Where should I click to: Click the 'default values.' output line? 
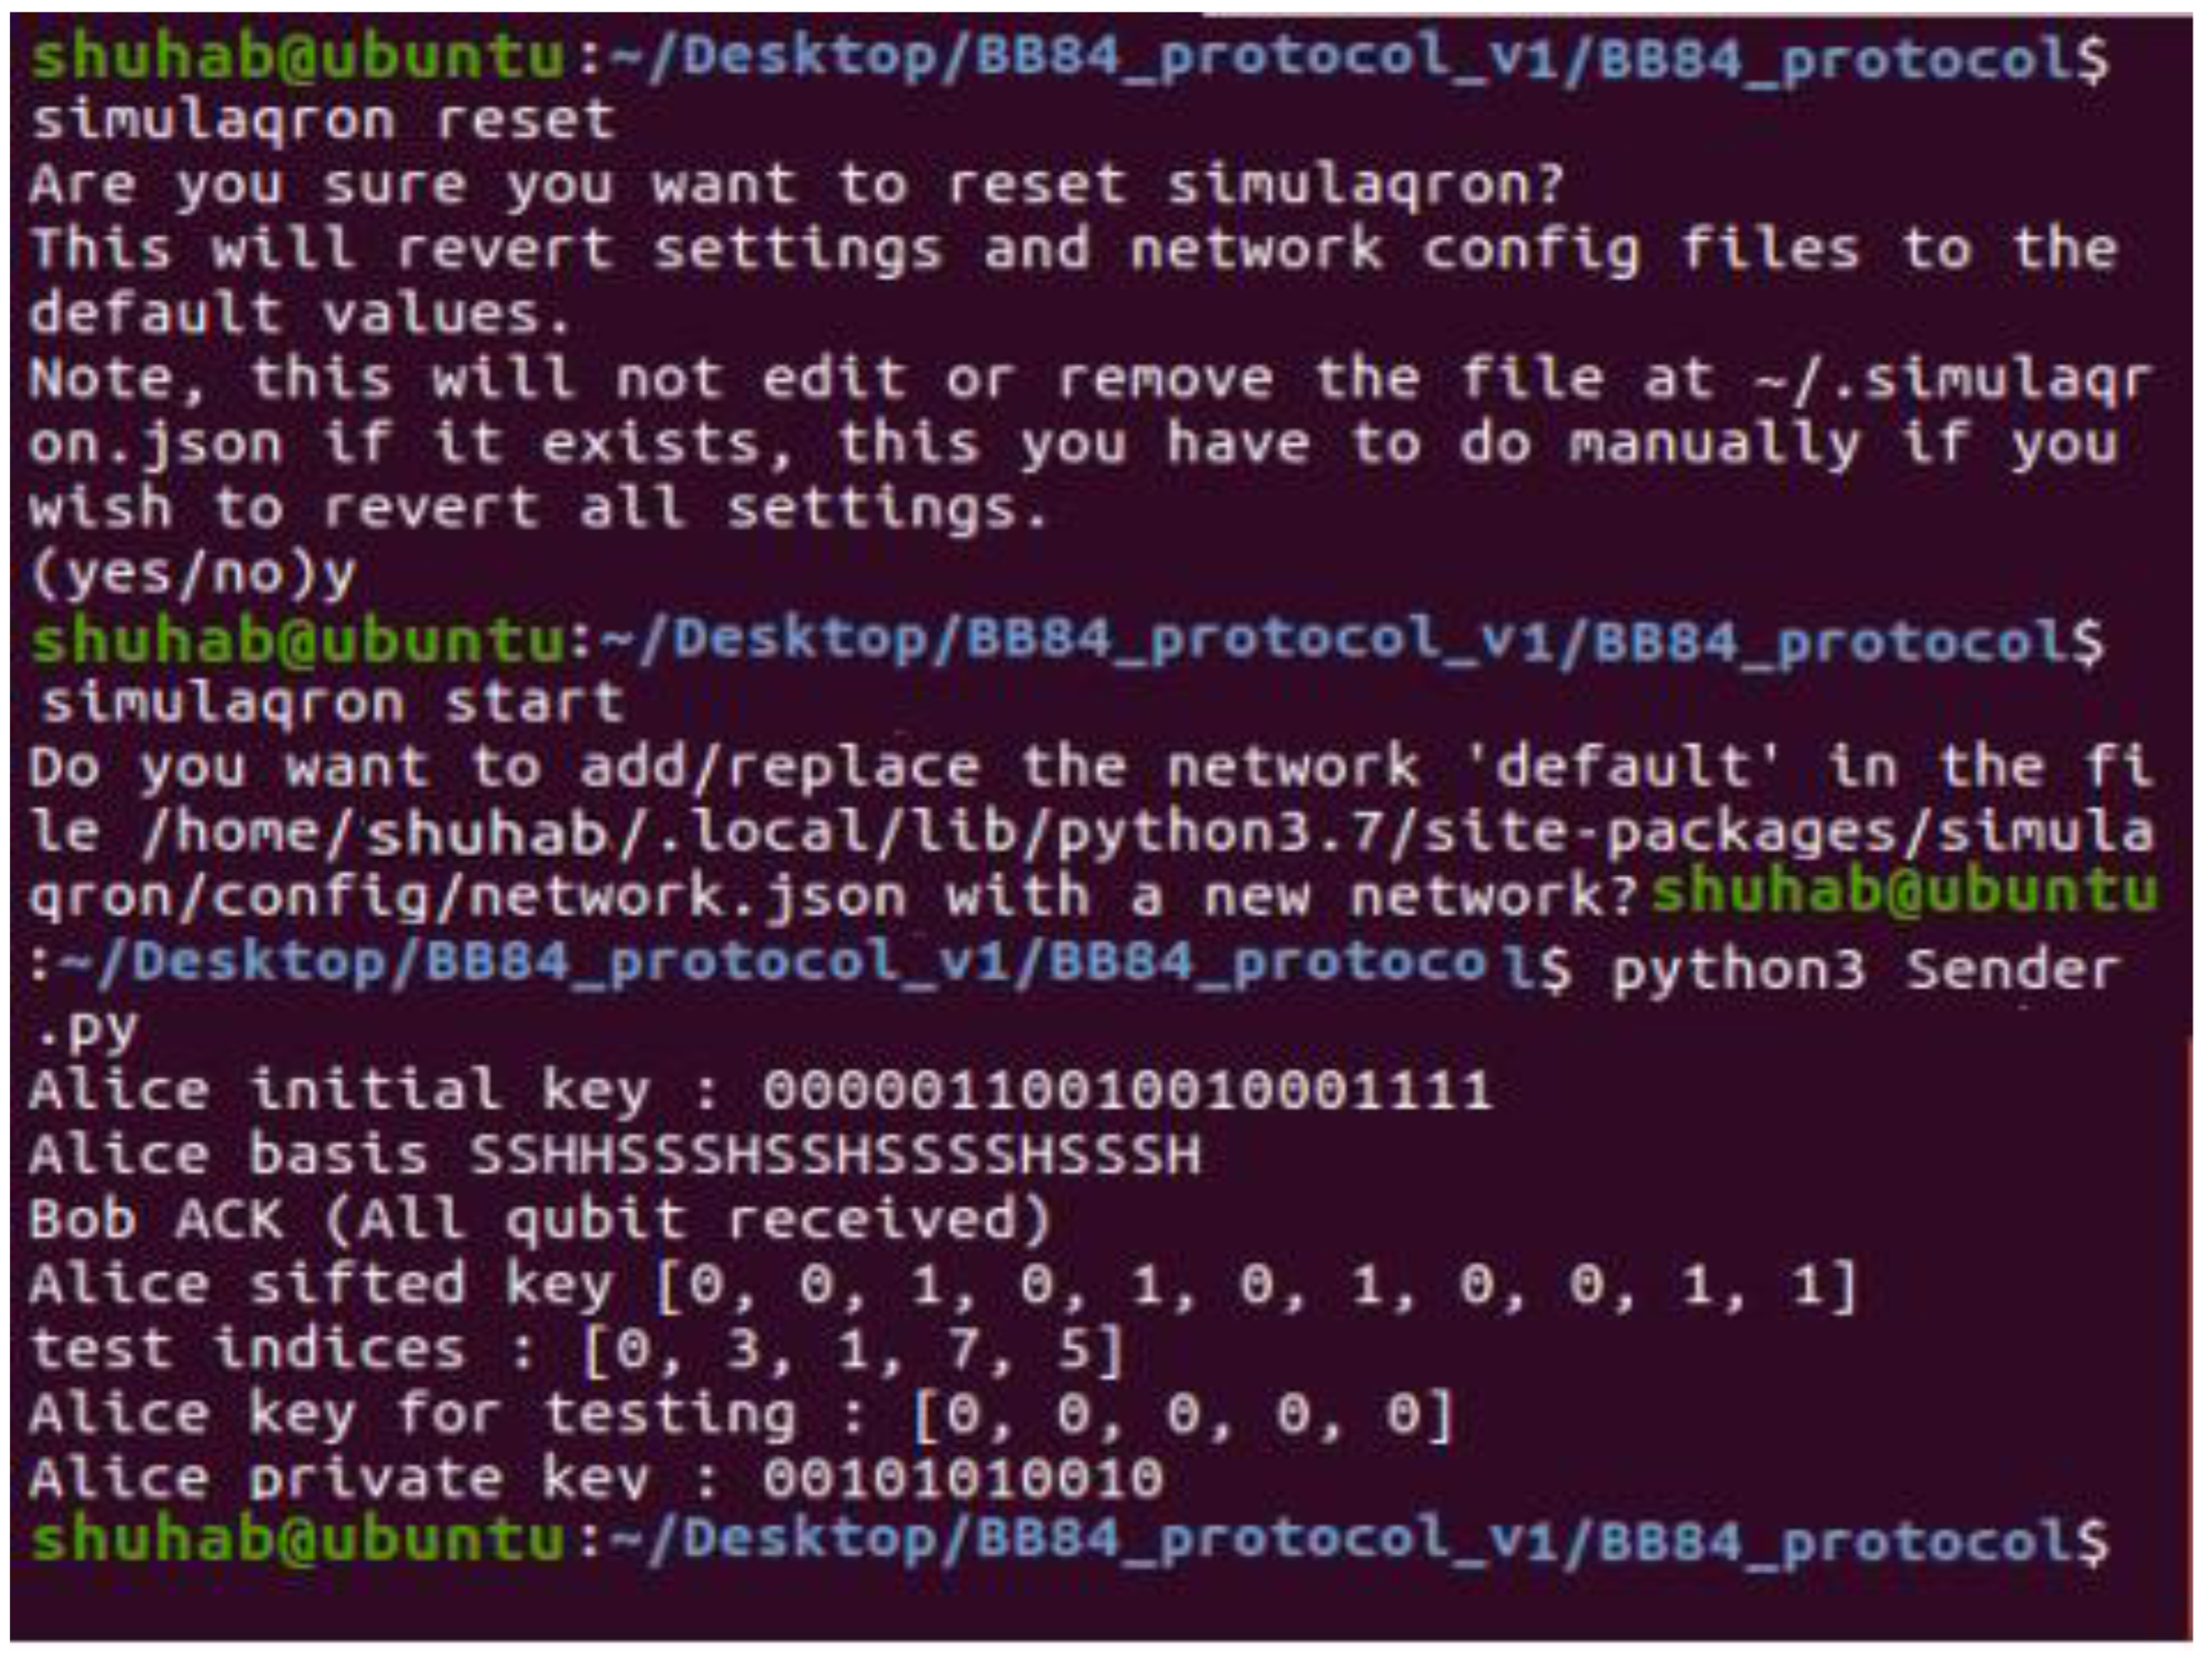(x=300, y=315)
